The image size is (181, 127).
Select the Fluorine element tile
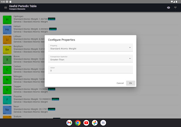(x=7, y=100)
